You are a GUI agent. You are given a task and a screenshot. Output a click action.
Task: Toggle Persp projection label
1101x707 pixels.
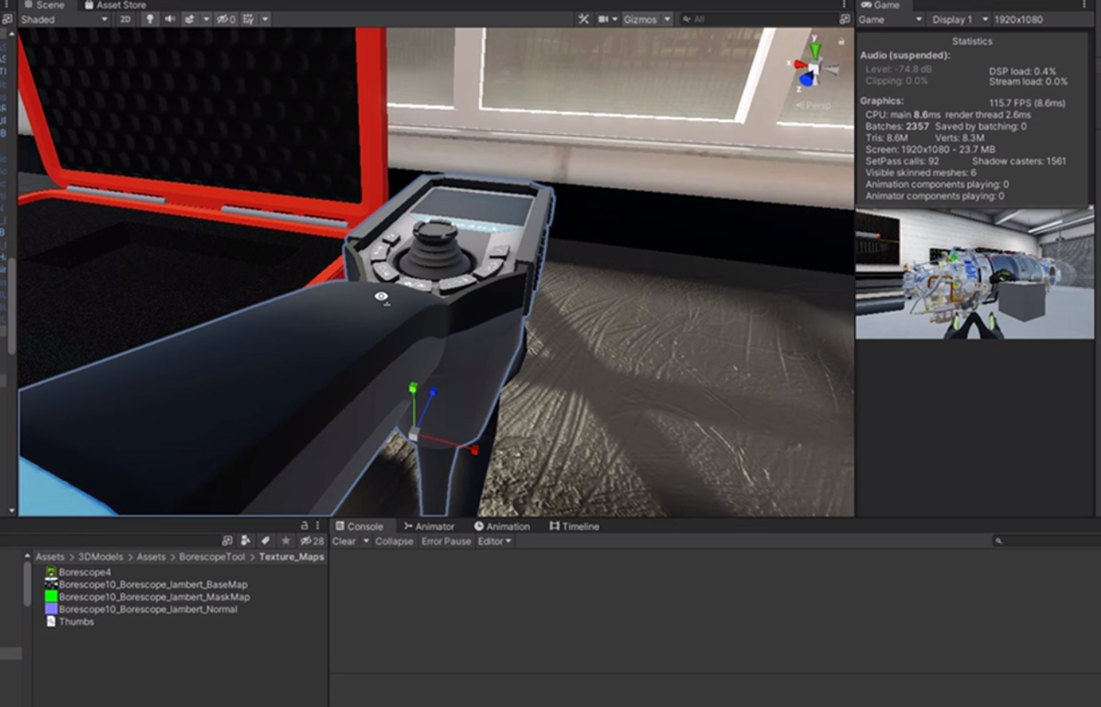pyautogui.click(x=813, y=105)
